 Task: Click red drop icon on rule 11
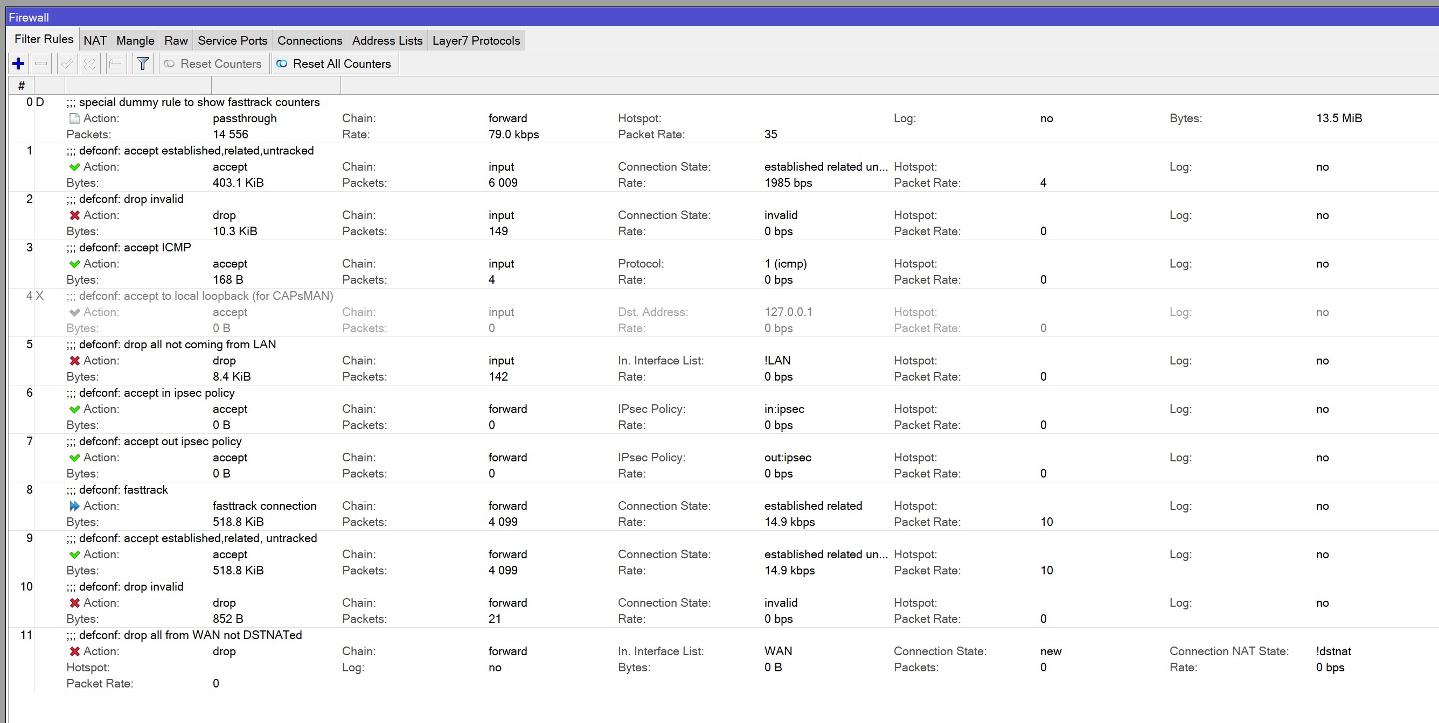pyautogui.click(x=74, y=651)
